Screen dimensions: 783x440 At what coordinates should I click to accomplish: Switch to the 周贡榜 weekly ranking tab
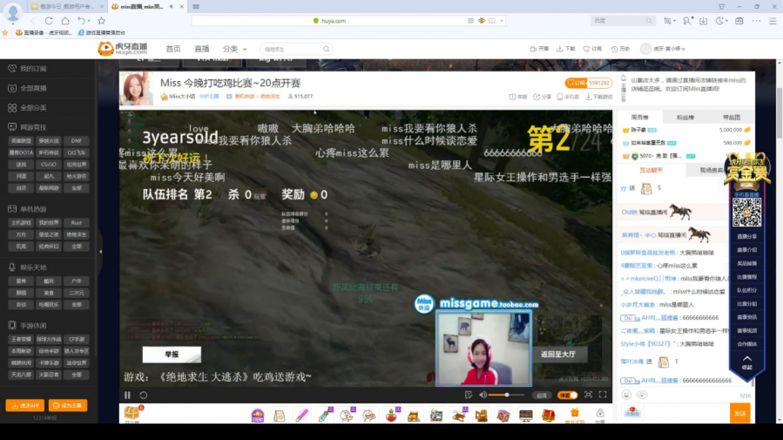[x=639, y=118]
